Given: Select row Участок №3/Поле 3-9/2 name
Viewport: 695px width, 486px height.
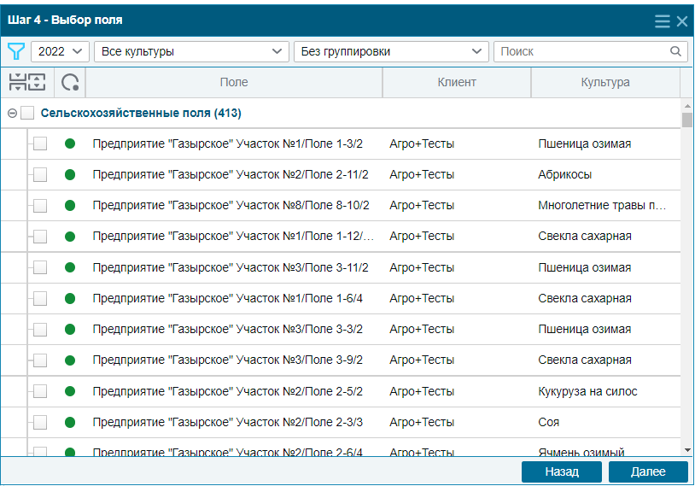Looking at the screenshot, I should tap(227, 360).
